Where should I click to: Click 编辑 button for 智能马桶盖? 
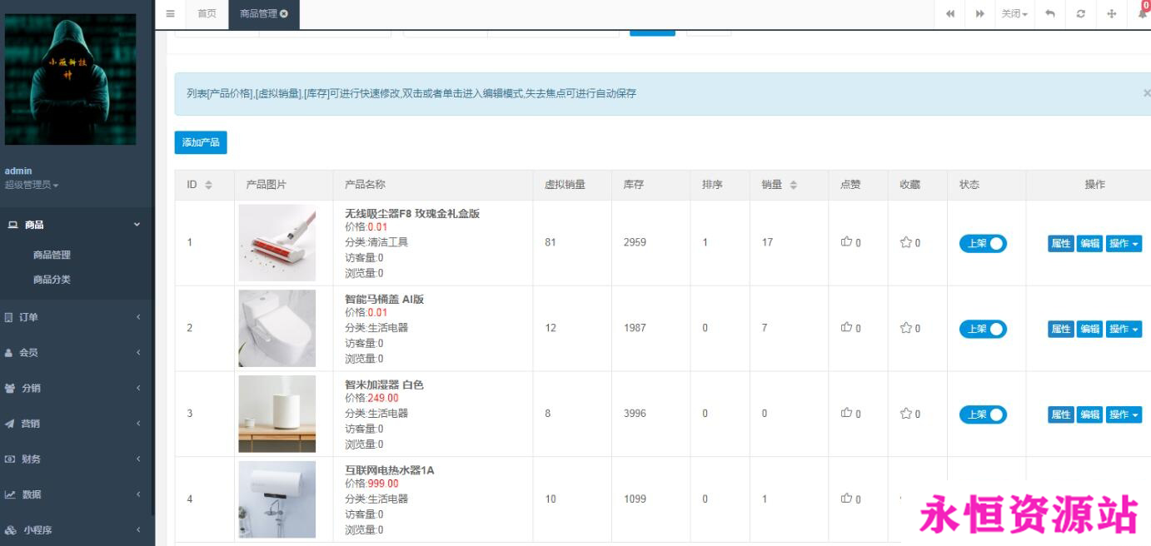click(x=1089, y=329)
